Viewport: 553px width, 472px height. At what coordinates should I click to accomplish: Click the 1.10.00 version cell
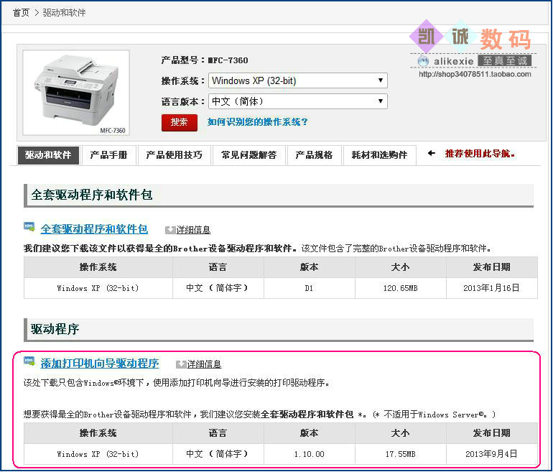point(310,454)
